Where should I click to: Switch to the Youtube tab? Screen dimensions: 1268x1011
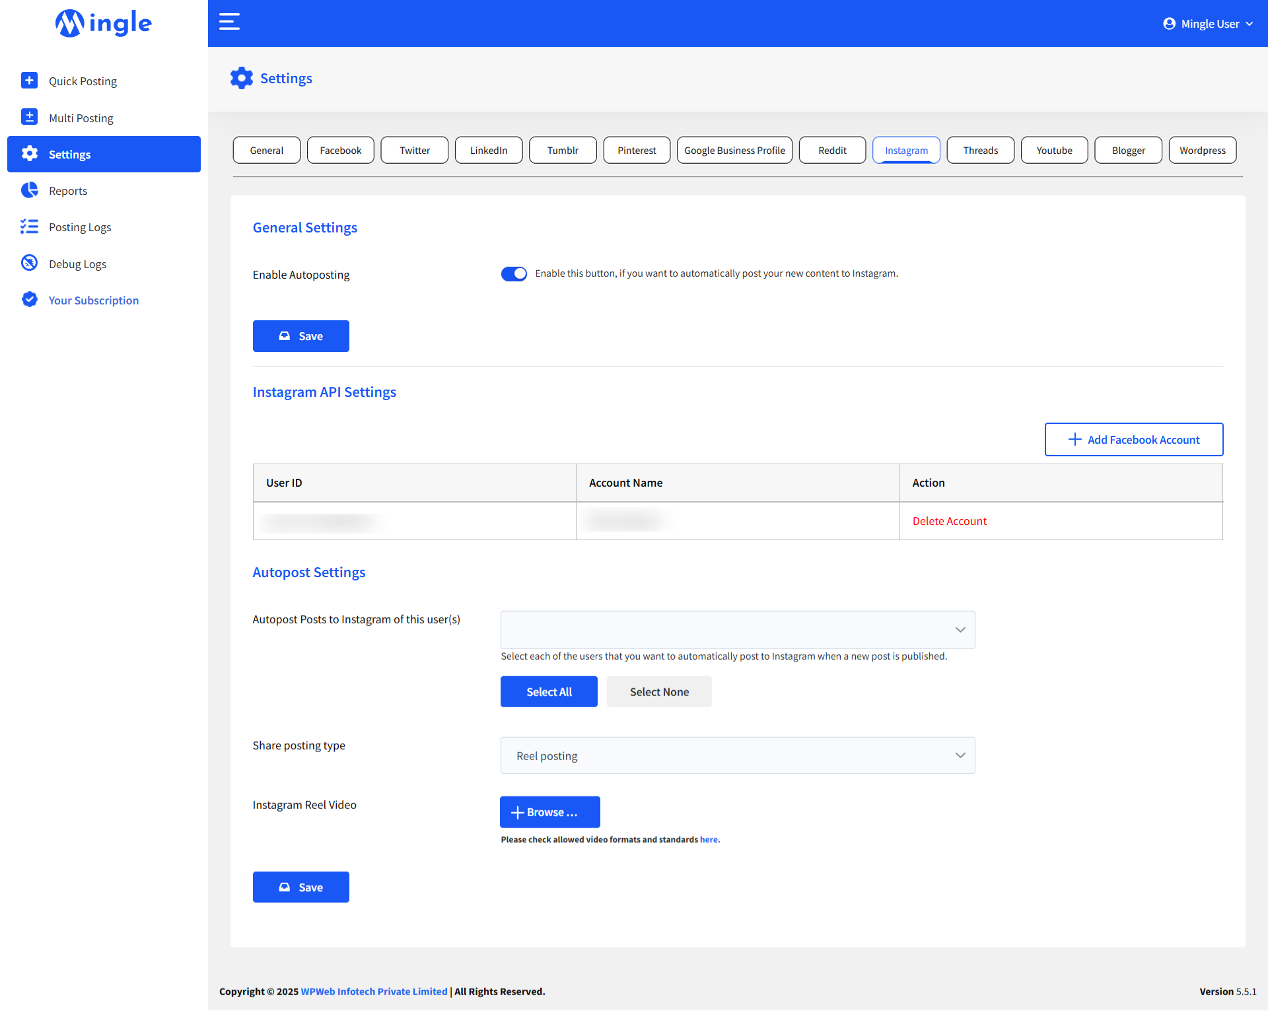pyautogui.click(x=1054, y=150)
